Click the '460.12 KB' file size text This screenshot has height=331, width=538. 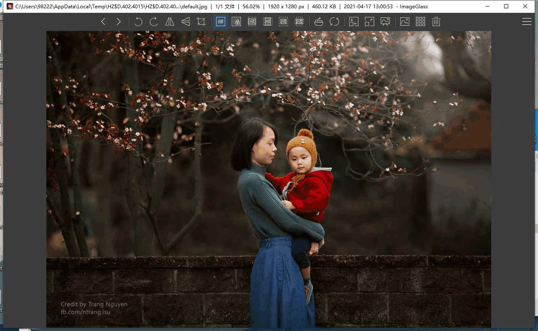tap(323, 7)
